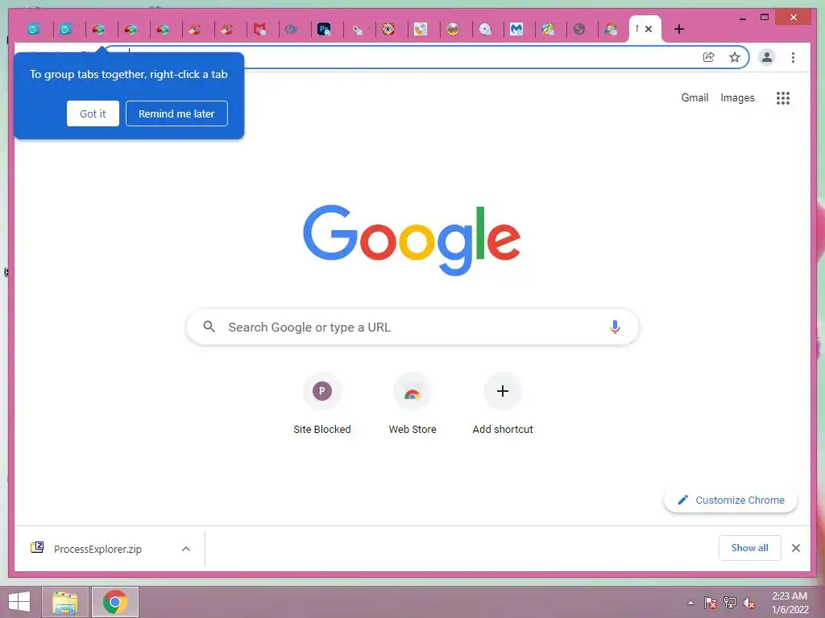This screenshot has height=618, width=825.
Task: Click the share page icon in address bar
Action: (709, 57)
